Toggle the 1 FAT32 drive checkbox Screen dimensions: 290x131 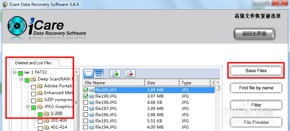point(20,73)
